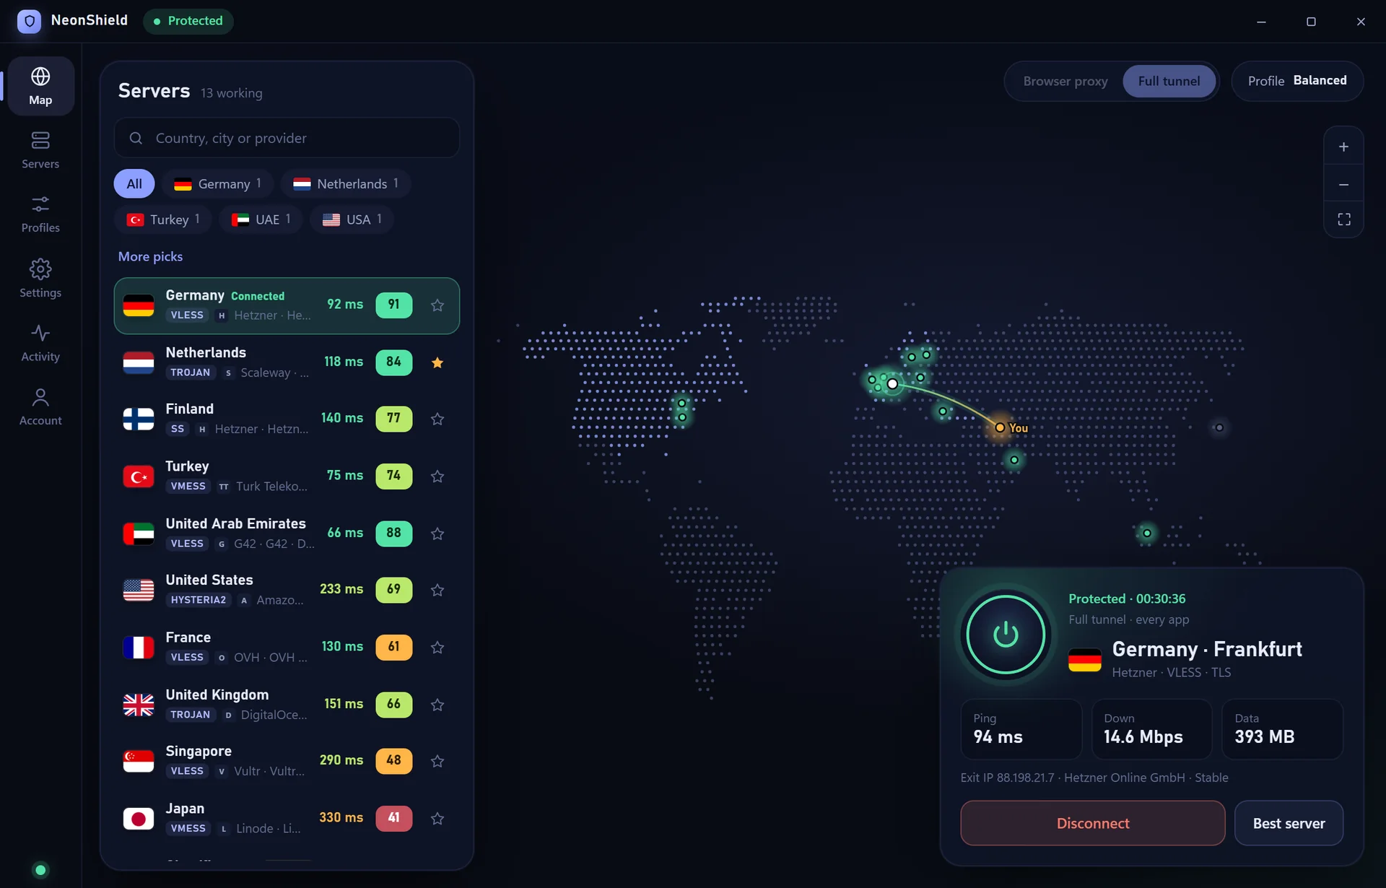Click the green status dot in sidebar
1386x888 pixels.
click(40, 870)
